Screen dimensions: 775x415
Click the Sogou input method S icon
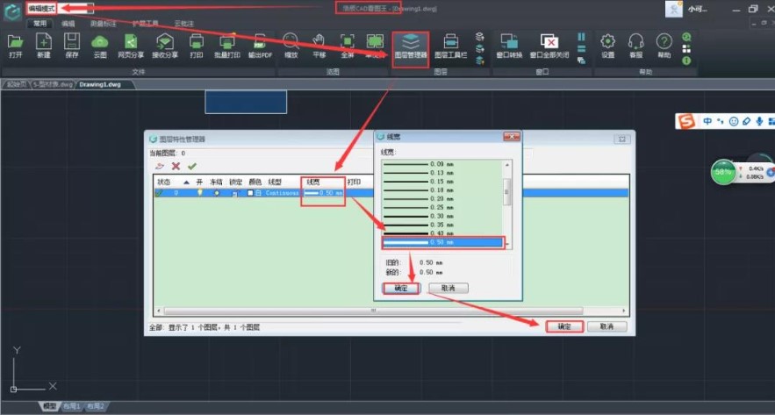(685, 121)
